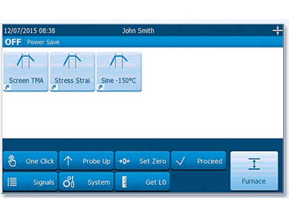The image size is (289, 217).
Task: Click the date and time display
Action: (x=30, y=31)
